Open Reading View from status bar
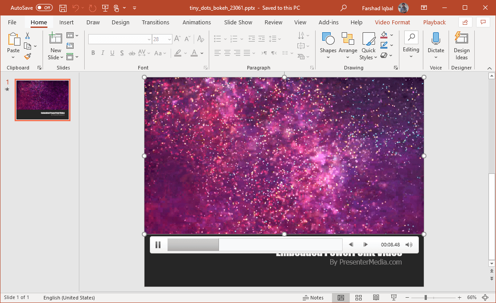This screenshot has height=303, width=496. tap(376, 298)
